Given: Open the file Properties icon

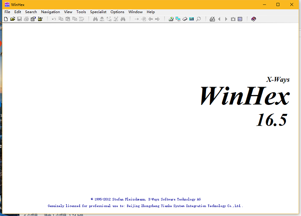Looking at the screenshot, I should (x=33, y=19).
